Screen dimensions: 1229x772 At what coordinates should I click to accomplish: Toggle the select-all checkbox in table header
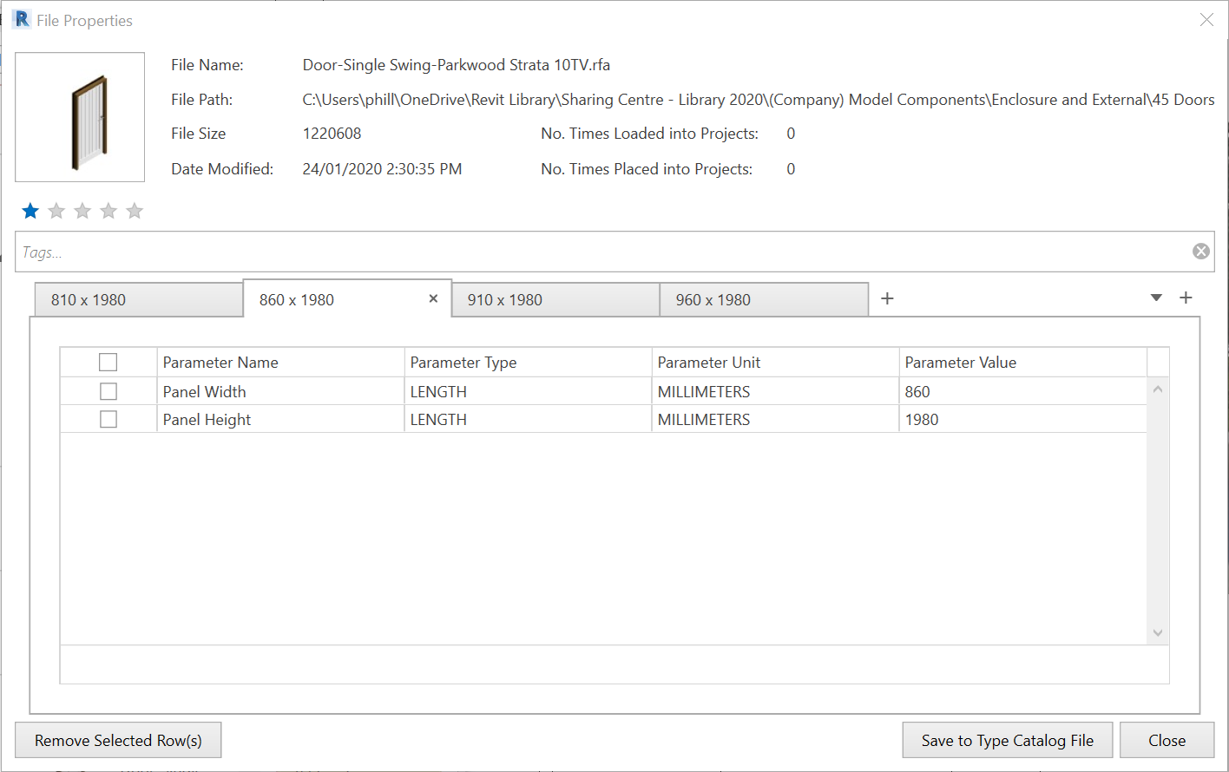click(108, 363)
